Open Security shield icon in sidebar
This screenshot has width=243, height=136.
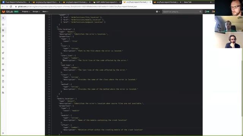pos(3,59)
